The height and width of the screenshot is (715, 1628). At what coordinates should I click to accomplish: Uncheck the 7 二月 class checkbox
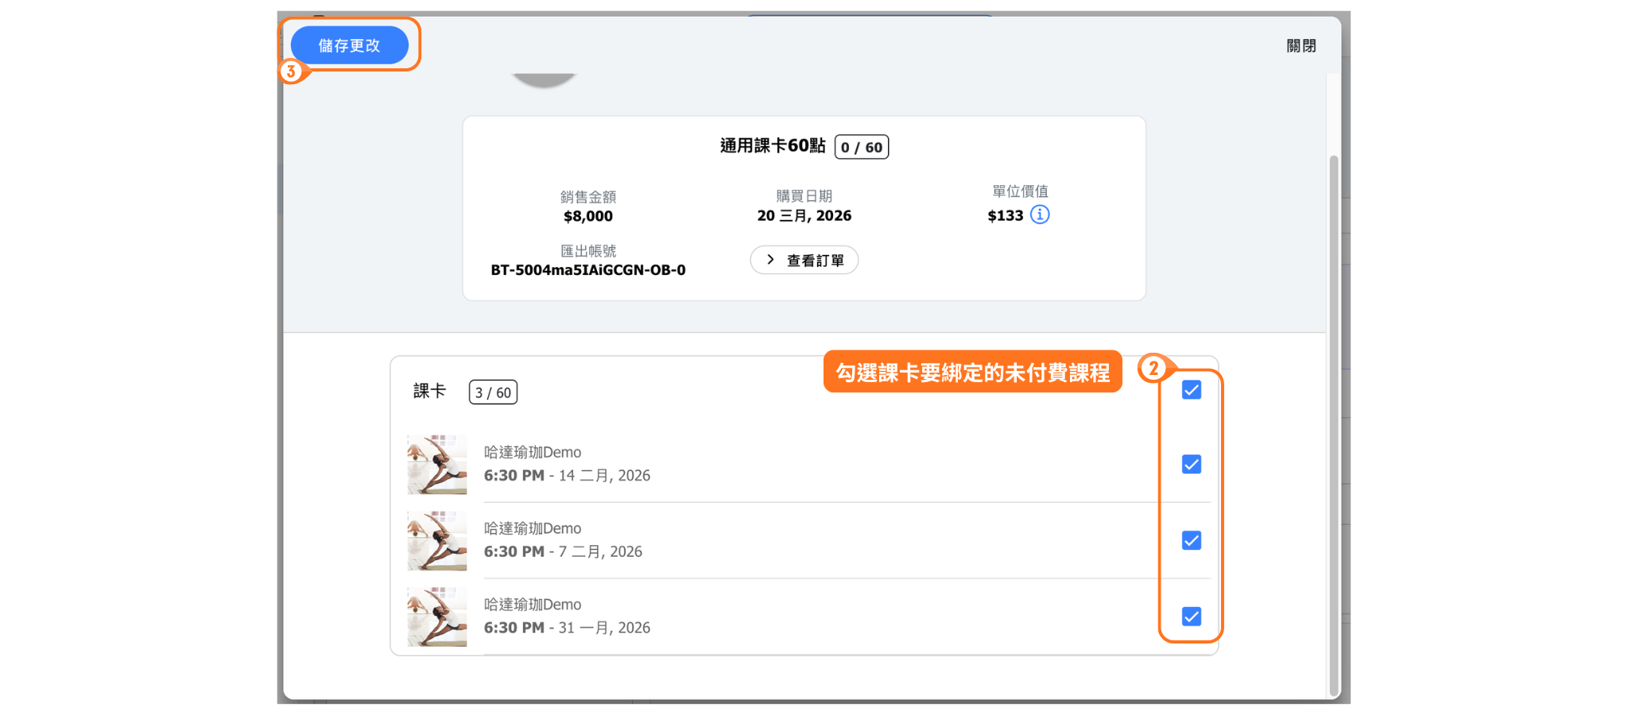[1191, 540]
